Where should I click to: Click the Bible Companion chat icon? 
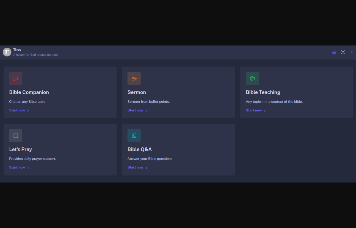point(16,79)
